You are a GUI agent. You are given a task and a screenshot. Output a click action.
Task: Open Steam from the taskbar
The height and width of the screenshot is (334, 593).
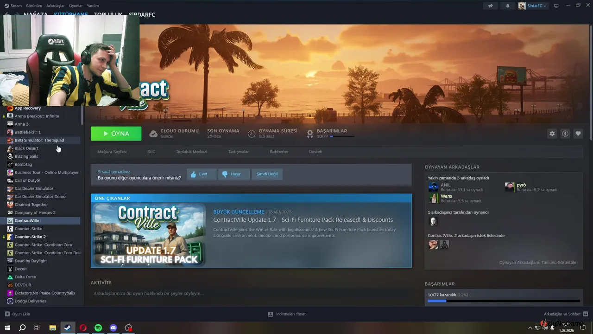pyautogui.click(x=68, y=328)
